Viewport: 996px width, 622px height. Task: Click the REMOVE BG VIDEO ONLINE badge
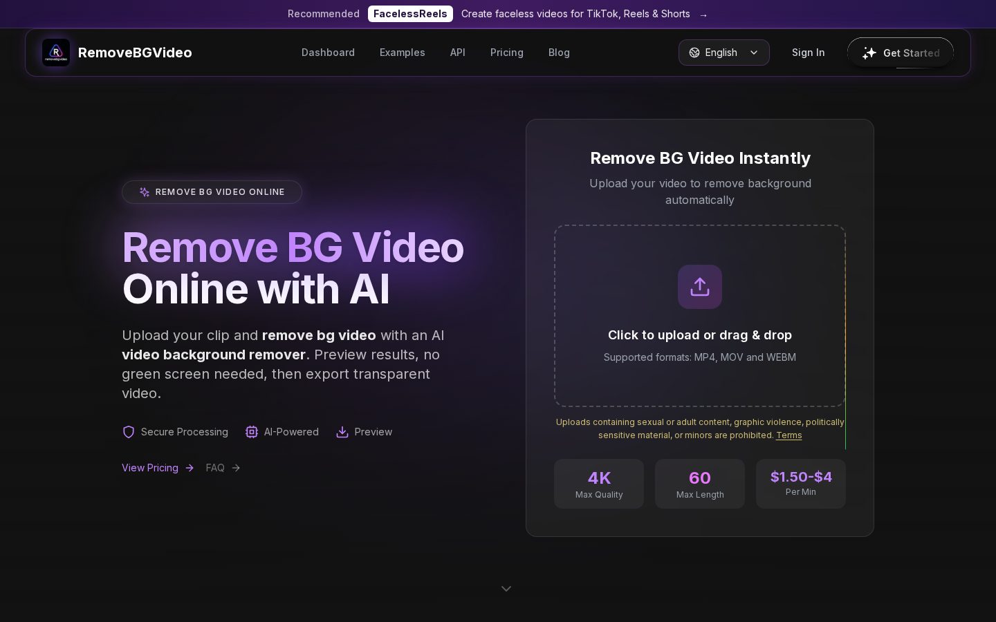tap(212, 192)
